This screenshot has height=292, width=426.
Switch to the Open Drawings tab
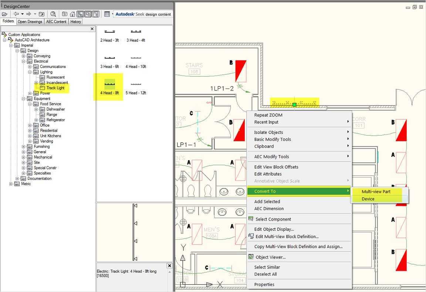coord(30,21)
